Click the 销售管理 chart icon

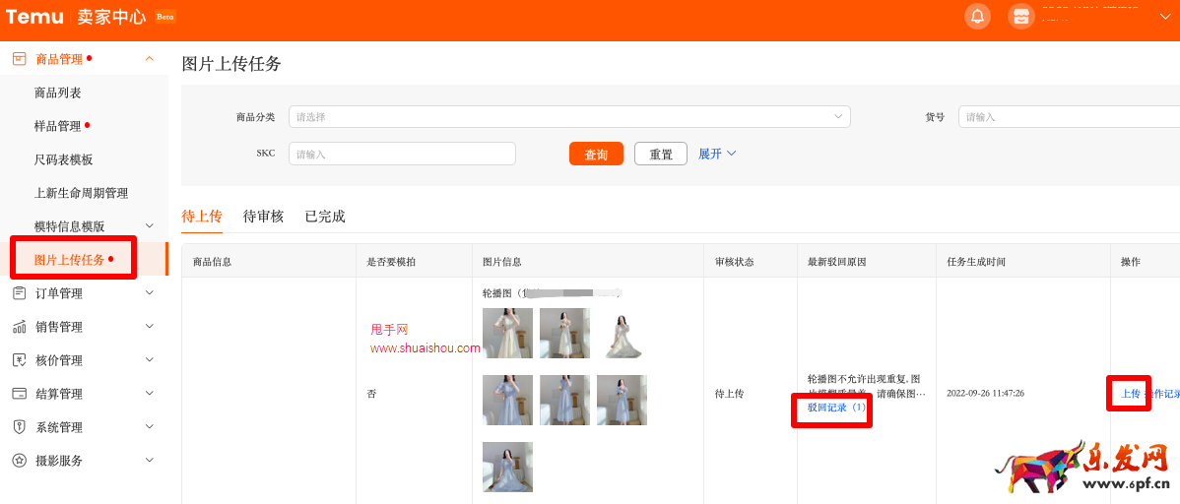pyautogui.click(x=19, y=327)
